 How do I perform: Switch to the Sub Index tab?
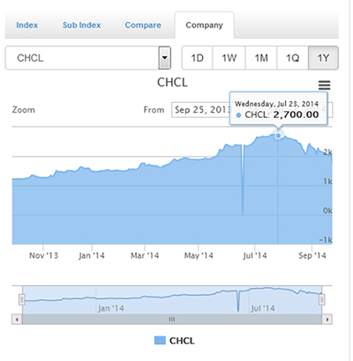(x=82, y=26)
